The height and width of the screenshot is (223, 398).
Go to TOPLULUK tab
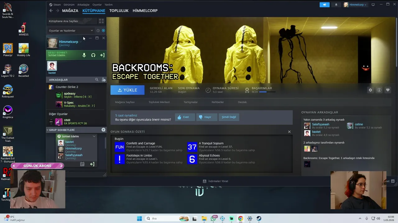point(119,11)
